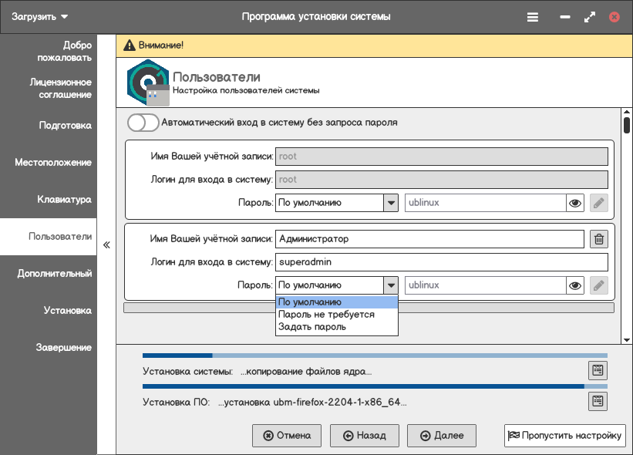Open the software installation log icon
This screenshot has width=633, height=455.
[598, 401]
